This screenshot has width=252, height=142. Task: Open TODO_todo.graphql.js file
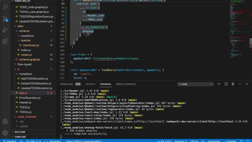tap(33, 7)
